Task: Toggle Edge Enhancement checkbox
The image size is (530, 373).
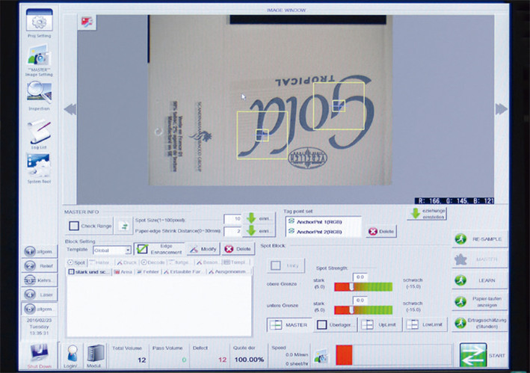Action: click(142, 249)
